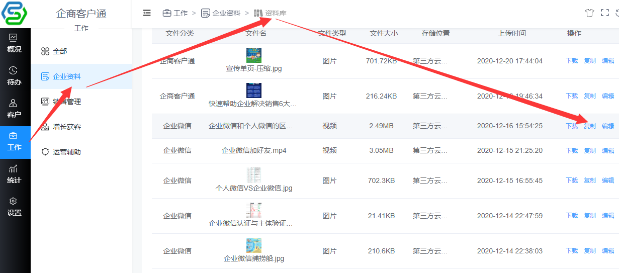Click 编辑 for 企业微信捕捞船.jpg
The width and height of the screenshot is (619, 273).
[608, 251]
